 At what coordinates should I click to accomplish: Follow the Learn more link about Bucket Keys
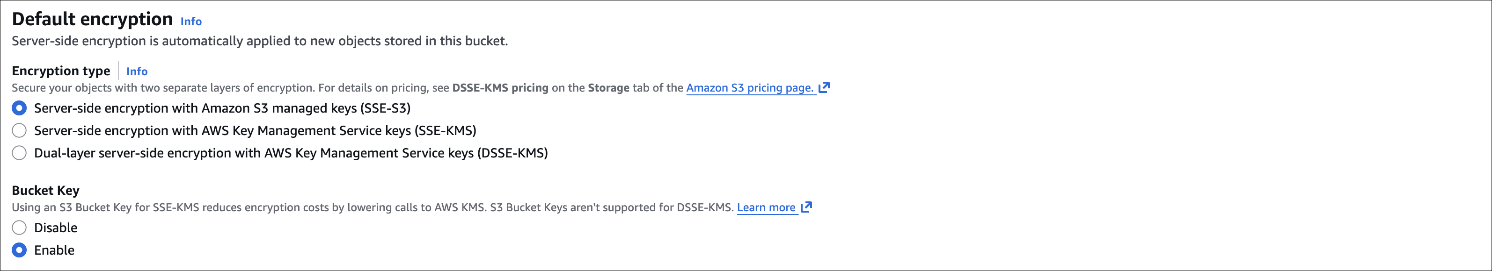pyautogui.click(x=766, y=207)
